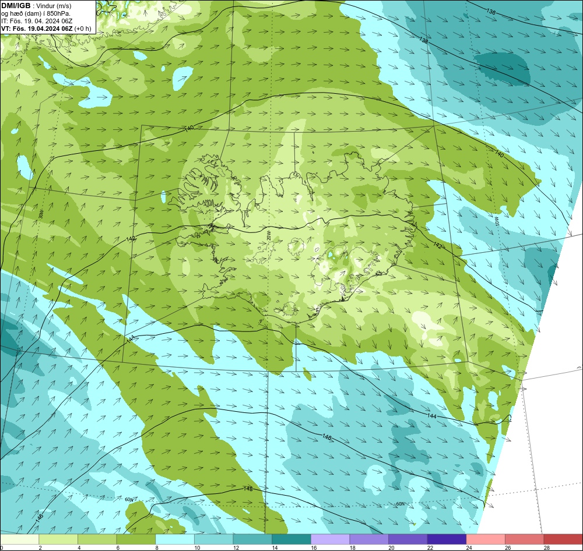Image resolution: width=583 pixels, height=551 pixels.
Task: Click the legend tick value 24
Action: pos(469,548)
